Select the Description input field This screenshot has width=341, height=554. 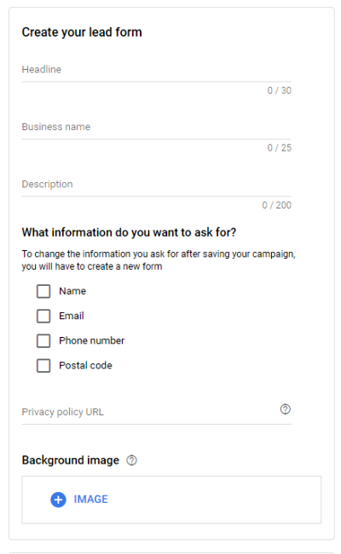click(x=157, y=185)
